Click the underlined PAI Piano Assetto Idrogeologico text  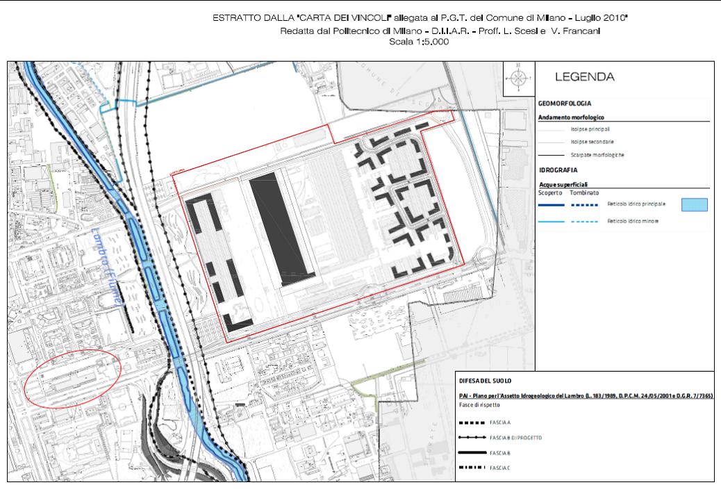[x=587, y=395]
